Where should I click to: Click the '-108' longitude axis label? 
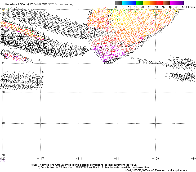coord(155,159)
